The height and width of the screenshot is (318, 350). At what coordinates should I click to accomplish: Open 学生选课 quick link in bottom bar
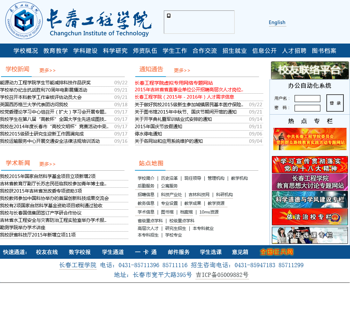click(x=211, y=252)
